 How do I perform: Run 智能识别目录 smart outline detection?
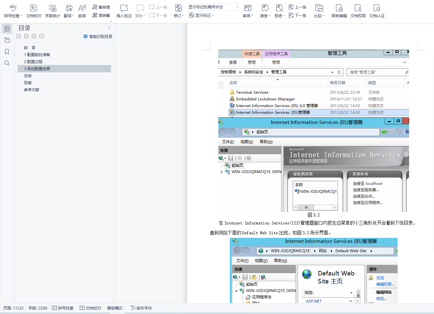click(x=98, y=36)
